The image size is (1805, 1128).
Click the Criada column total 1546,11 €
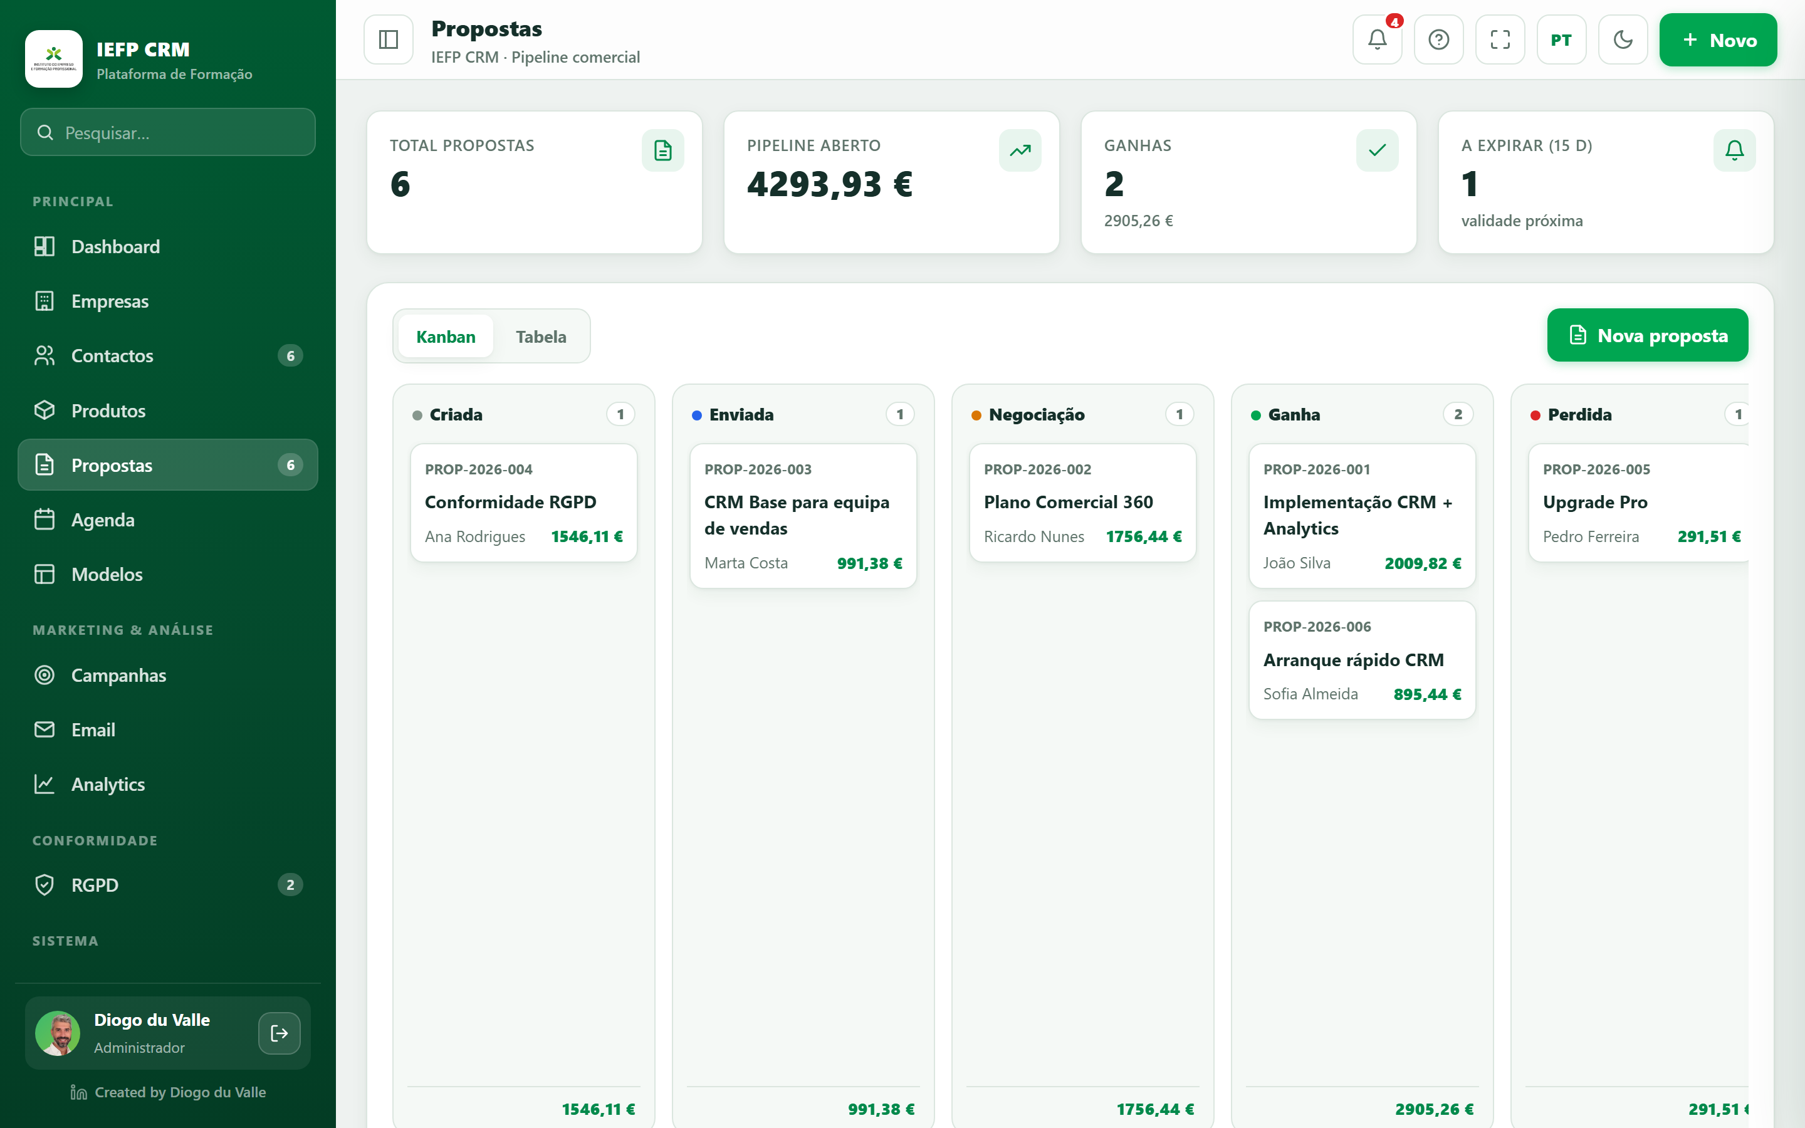[x=598, y=1109]
